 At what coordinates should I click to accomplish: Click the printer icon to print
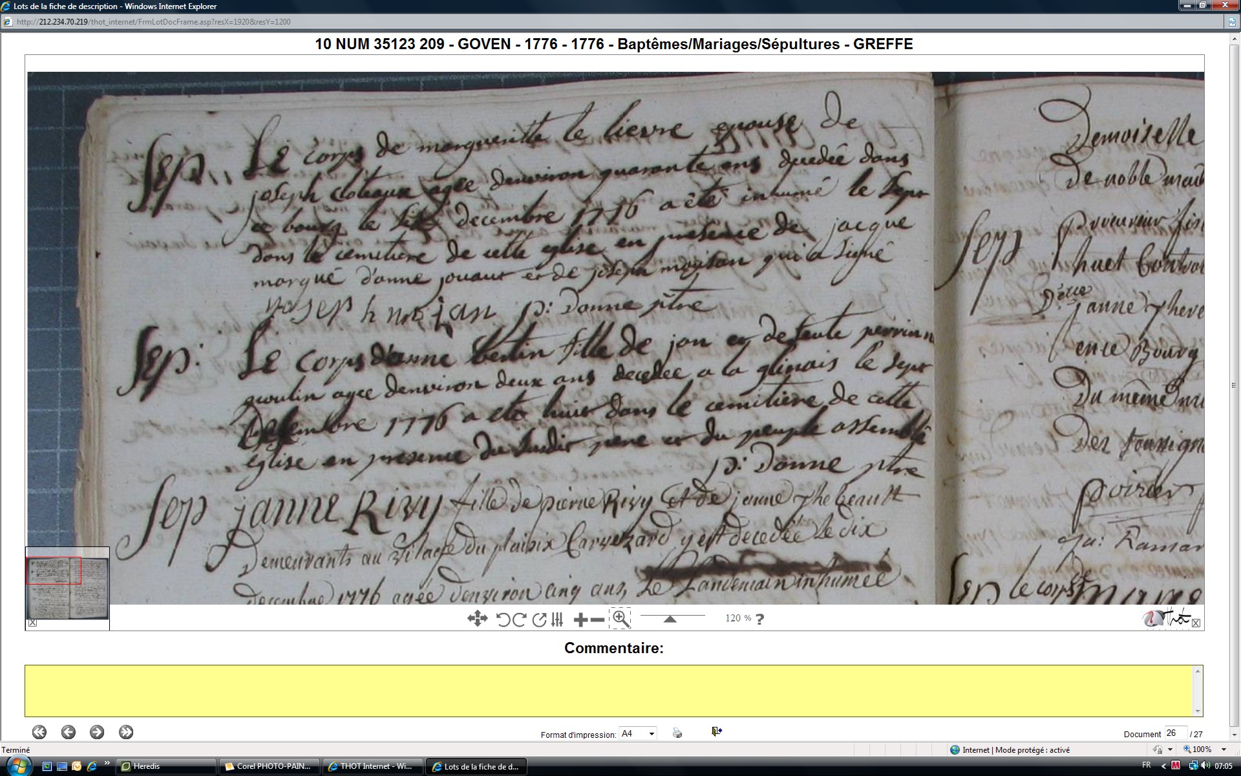[677, 733]
